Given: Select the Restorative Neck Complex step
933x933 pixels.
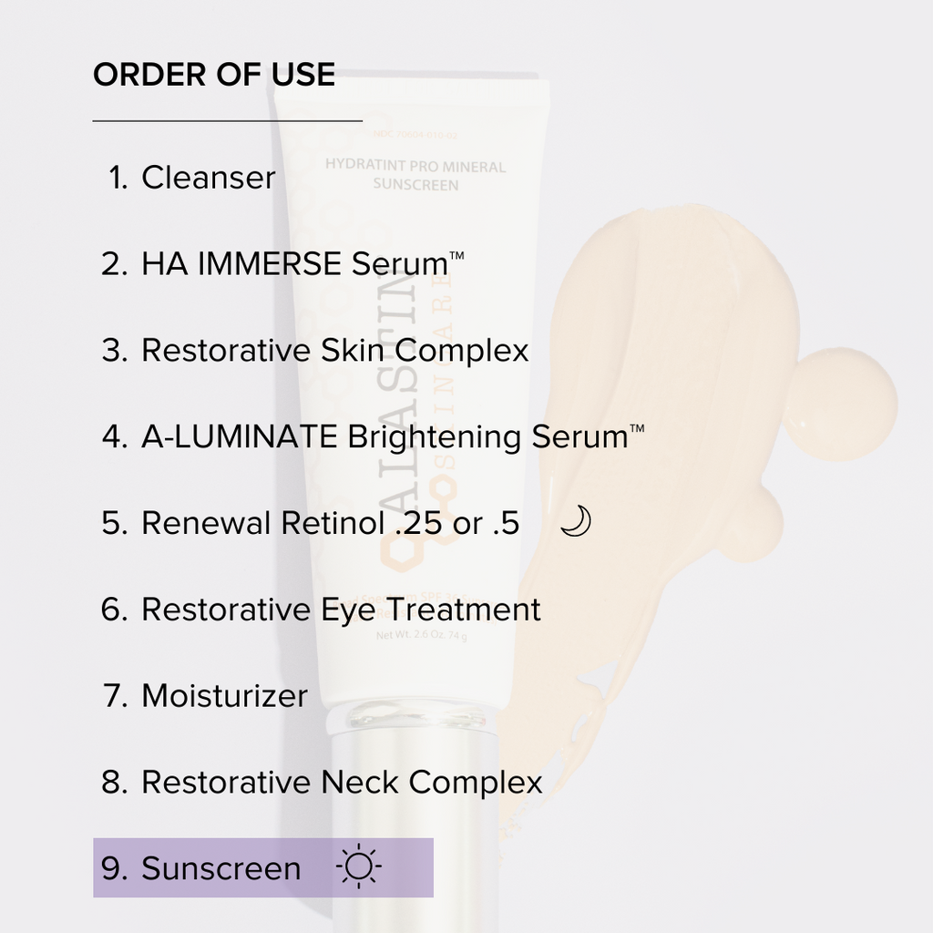Looking at the screenshot, I should 342,782.
